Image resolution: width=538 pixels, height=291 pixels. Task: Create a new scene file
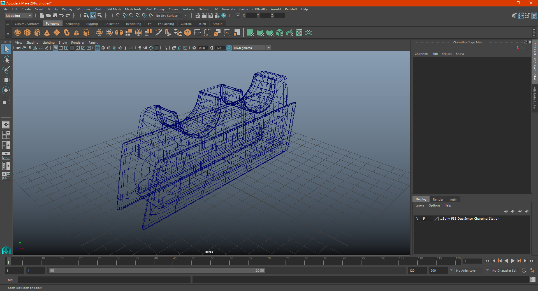[42, 16]
